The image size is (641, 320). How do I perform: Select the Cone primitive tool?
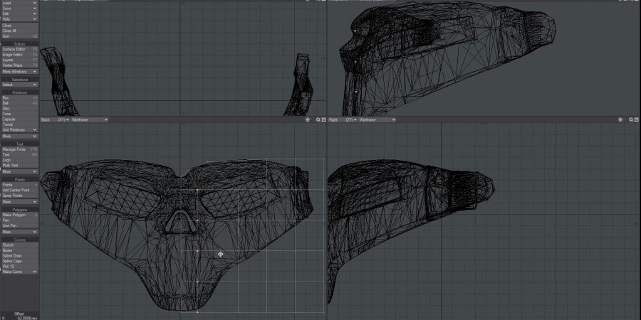click(x=19, y=114)
